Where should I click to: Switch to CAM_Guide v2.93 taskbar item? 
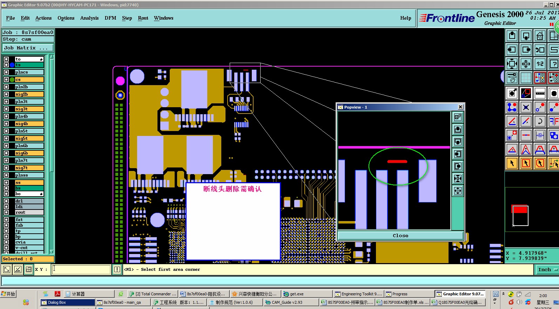[x=291, y=302]
